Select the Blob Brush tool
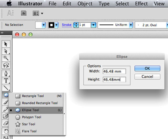Screen dimensions: 168x139 pyautogui.click(x=5, y=116)
